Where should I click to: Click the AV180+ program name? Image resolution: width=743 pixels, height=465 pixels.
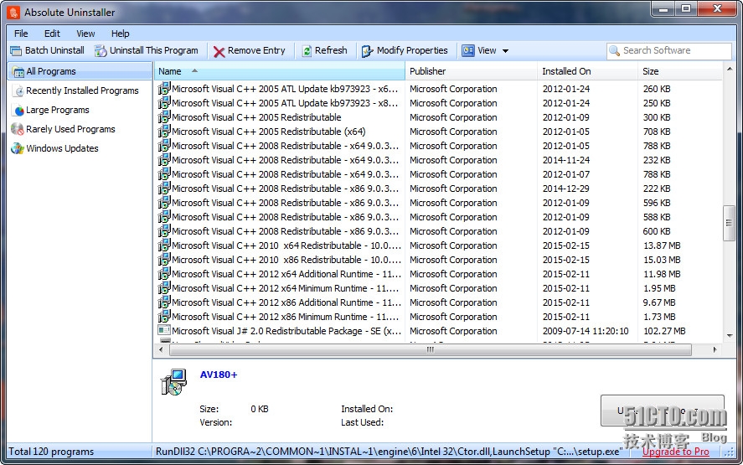click(219, 375)
